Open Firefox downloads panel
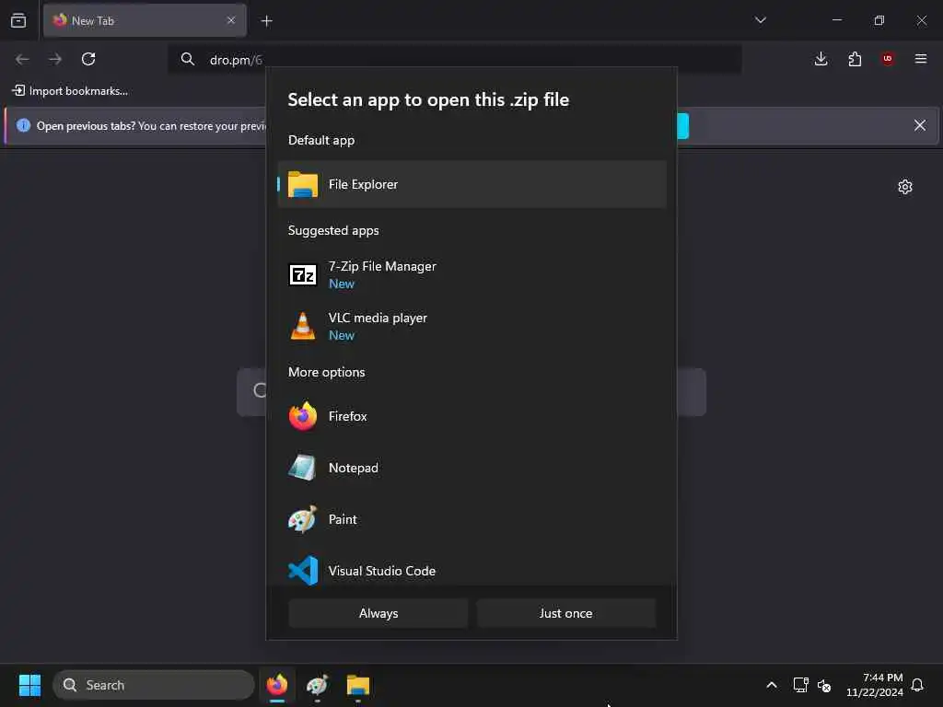Image resolution: width=943 pixels, height=707 pixels. tap(821, 59)
